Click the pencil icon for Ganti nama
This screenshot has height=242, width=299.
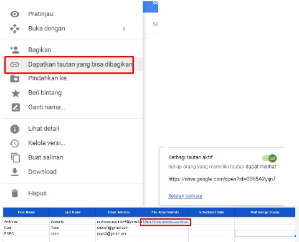(16, 108)
